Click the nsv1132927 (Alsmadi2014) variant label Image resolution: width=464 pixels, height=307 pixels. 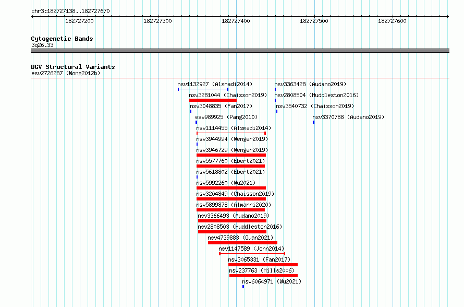click(x=215, y=84)
